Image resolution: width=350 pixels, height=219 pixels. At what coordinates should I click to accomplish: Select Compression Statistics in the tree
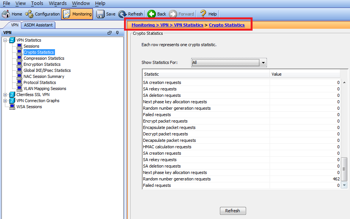(x=44, y=58)
